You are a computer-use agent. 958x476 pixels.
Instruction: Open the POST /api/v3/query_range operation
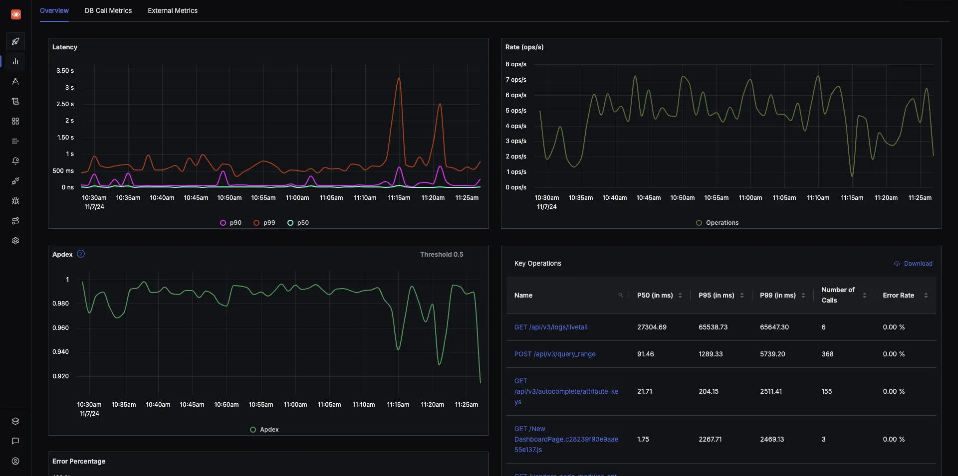coord(555,354)
